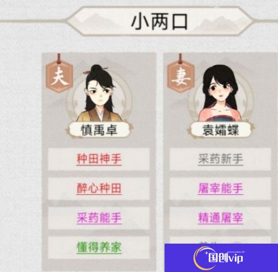278x272 pixels.
Task: Click the 国创vip logo banner
Action: pyautogui.click(x=221, y=258)
